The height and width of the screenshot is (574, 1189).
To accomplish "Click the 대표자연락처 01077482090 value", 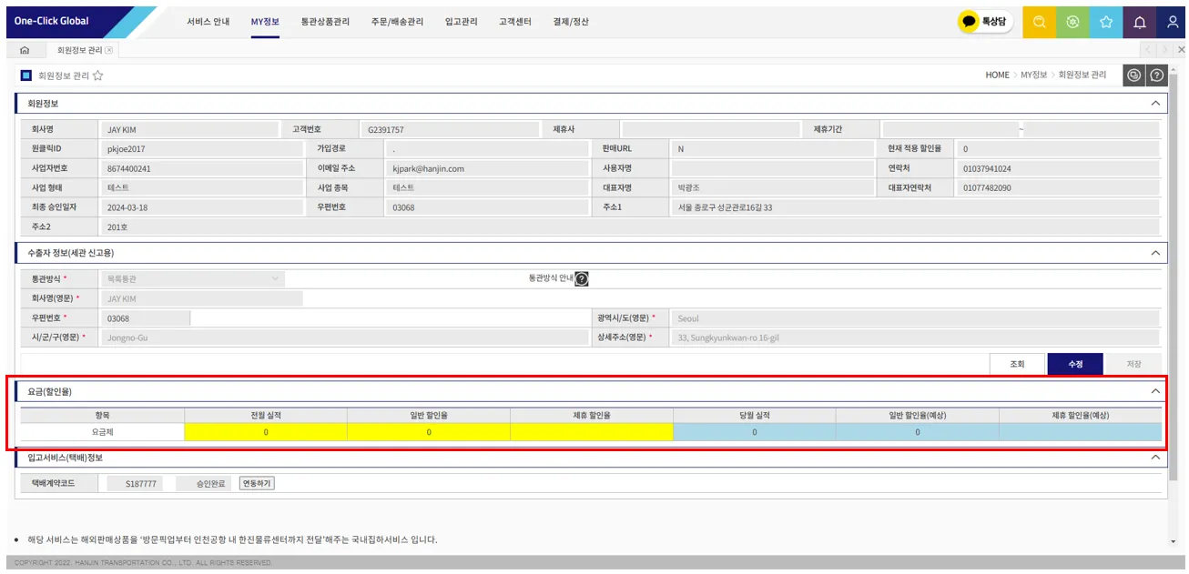I will [x=1060, y=187].
